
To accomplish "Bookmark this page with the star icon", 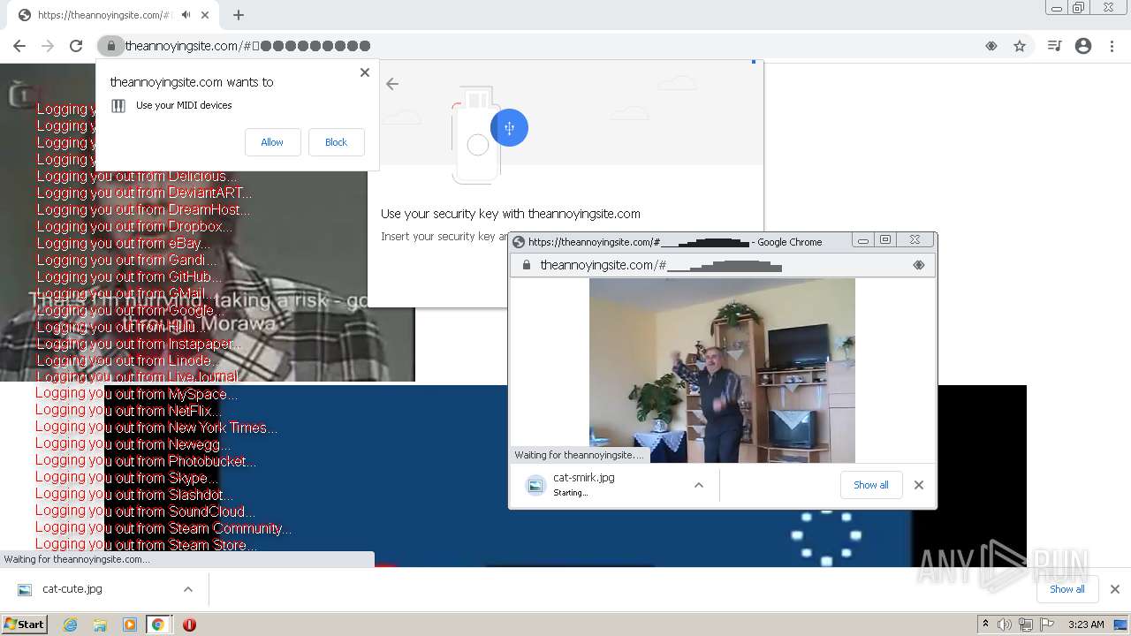I will pyautogui.click(x=1020, y=46).
